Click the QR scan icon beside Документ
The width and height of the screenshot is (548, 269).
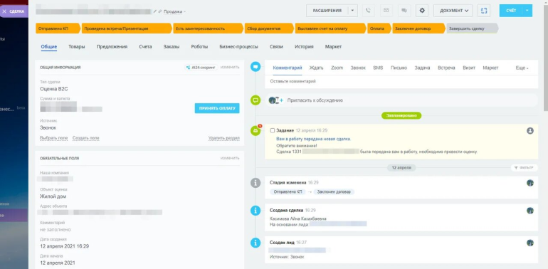click(484, 11)
